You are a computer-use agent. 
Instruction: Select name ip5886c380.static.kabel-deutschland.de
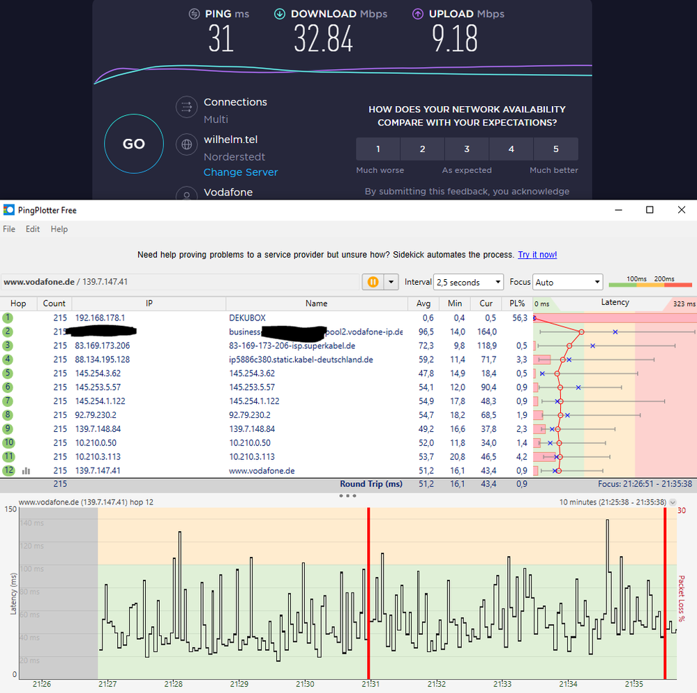coord(301,359)
